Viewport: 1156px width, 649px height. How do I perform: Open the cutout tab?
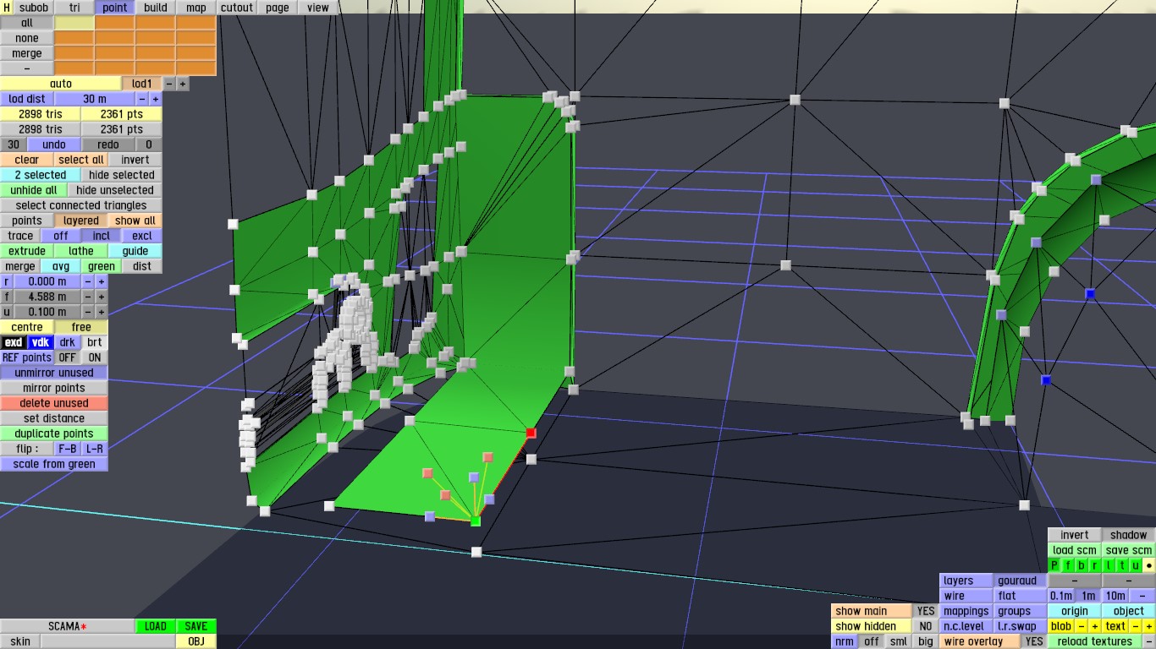[237, 8]
